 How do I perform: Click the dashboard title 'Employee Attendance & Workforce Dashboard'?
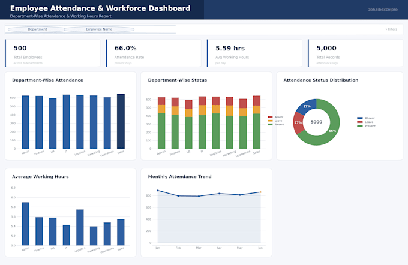[x=100, y=8]
